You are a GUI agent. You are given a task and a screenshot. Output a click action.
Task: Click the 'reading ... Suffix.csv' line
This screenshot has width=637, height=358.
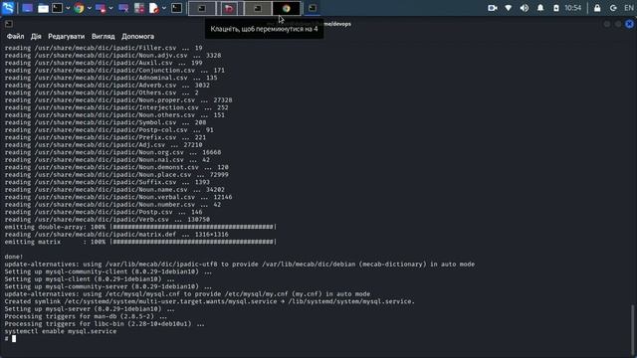[107, 182]
